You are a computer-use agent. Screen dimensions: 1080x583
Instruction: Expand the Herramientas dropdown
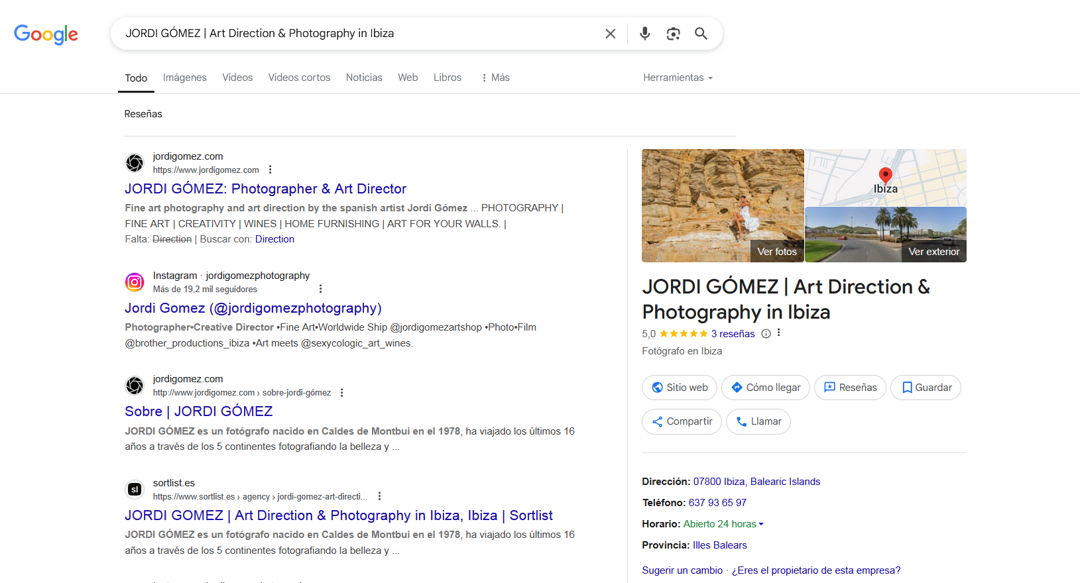(x=678, y=78)
